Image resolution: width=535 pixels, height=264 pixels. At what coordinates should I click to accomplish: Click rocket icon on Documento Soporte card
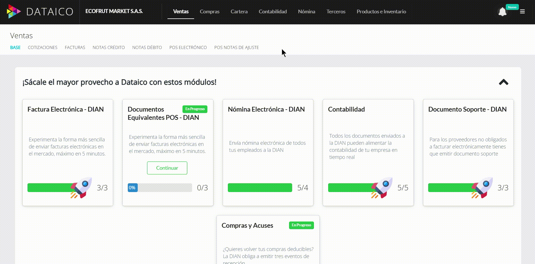pos(482,188)
